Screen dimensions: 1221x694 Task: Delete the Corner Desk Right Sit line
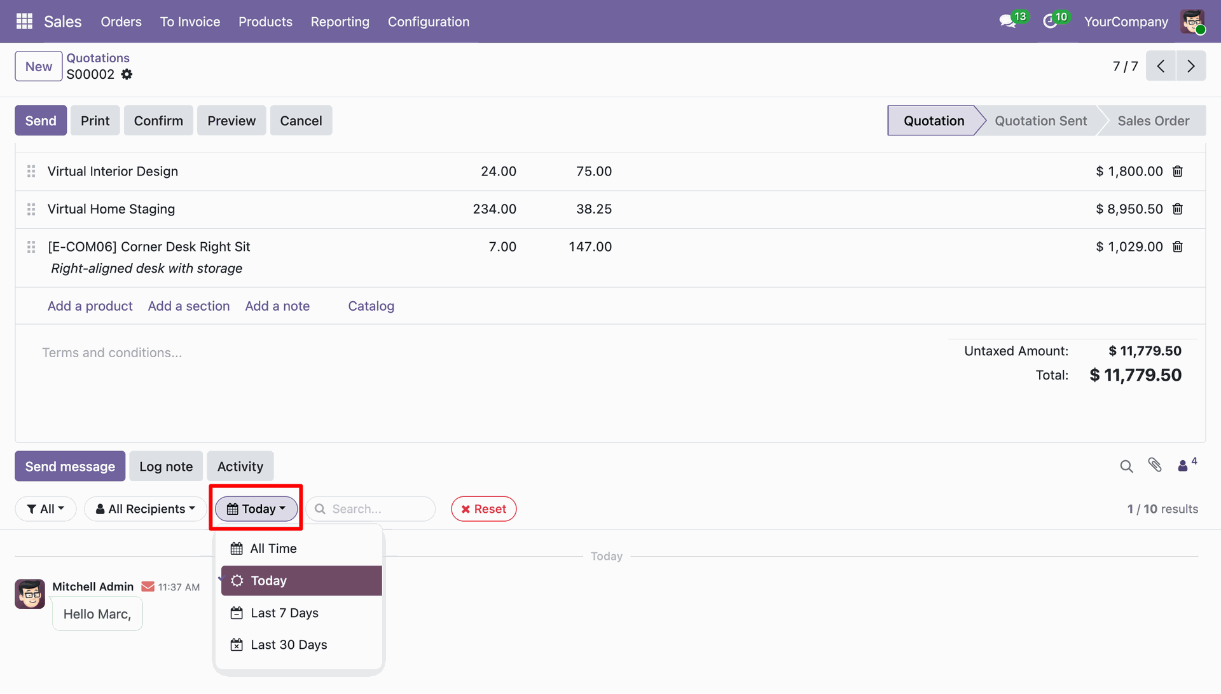click(1177, 247)
